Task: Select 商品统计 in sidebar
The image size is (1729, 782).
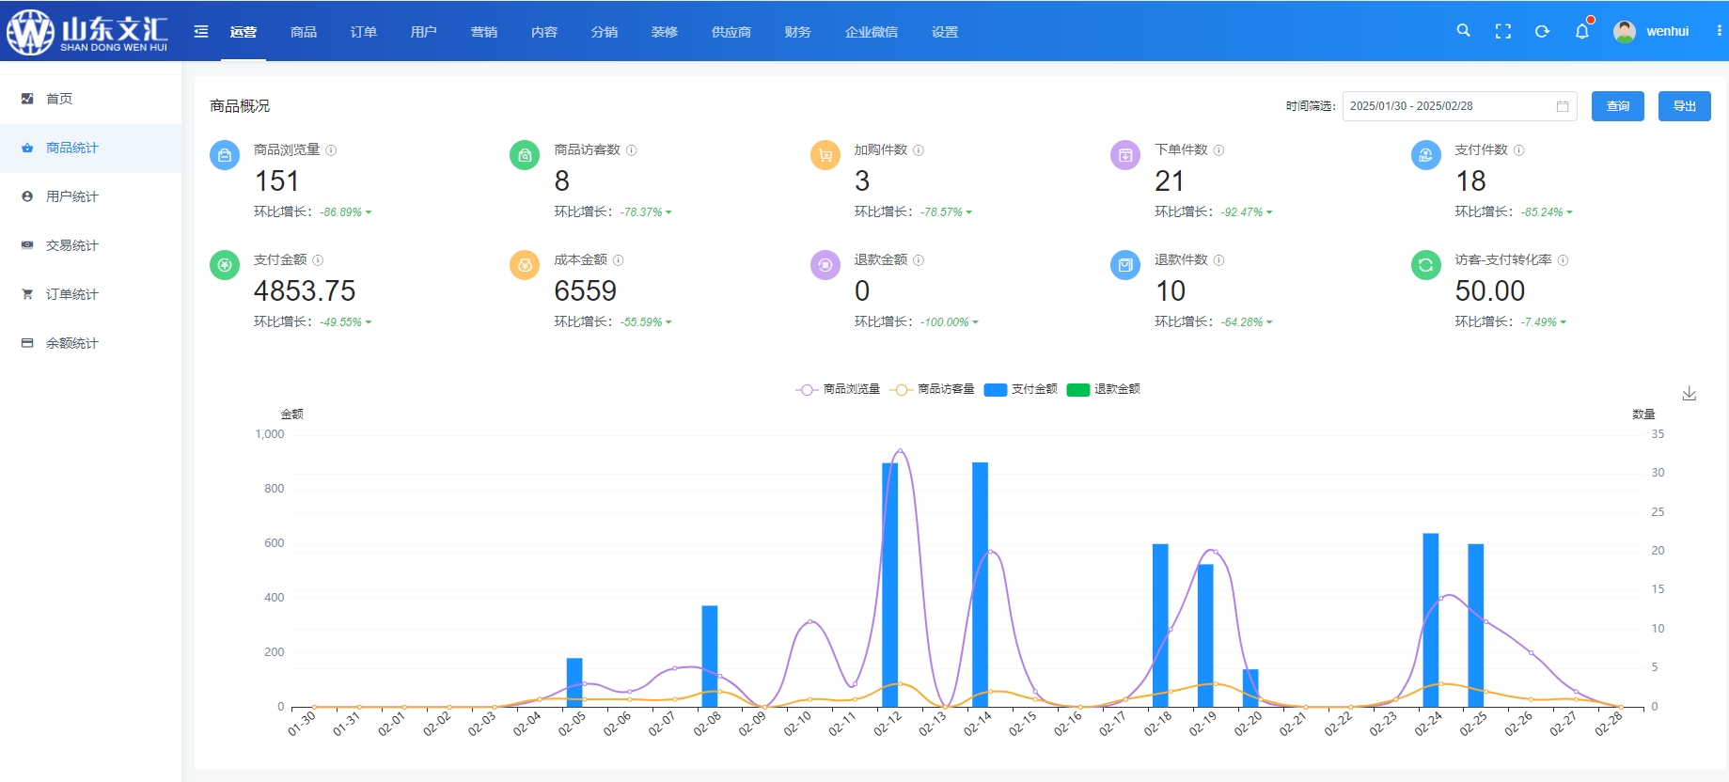Action: click(x=90, y=148)
